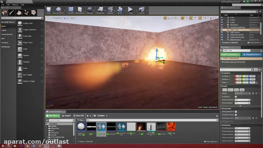Select the Visual Effects category

point(7,35)
